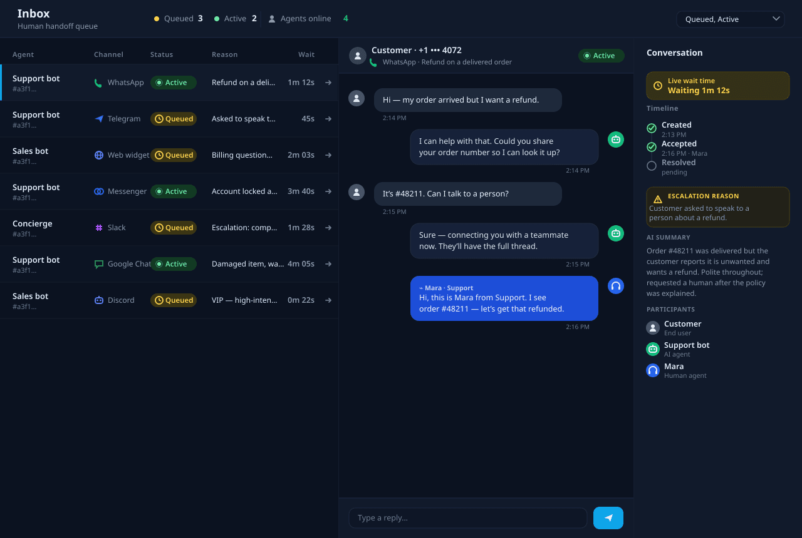The width and height of the screenshot is (802, 538).
Task: Sort by the Status column header
Action: click(162, 54)
